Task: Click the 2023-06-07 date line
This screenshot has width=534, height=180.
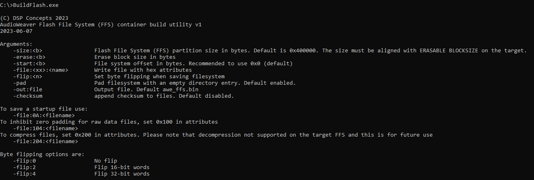Action: [x=16, y=31]
